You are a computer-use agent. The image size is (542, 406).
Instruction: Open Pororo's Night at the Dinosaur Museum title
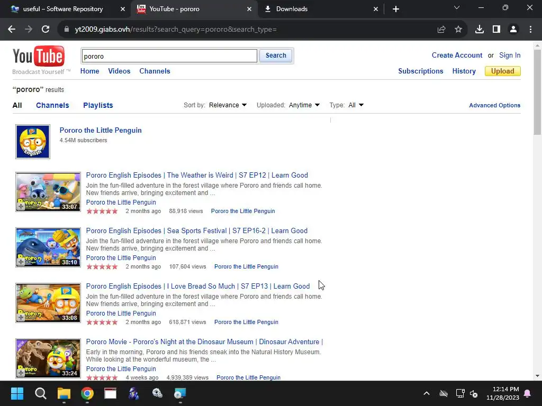point(204,342)
